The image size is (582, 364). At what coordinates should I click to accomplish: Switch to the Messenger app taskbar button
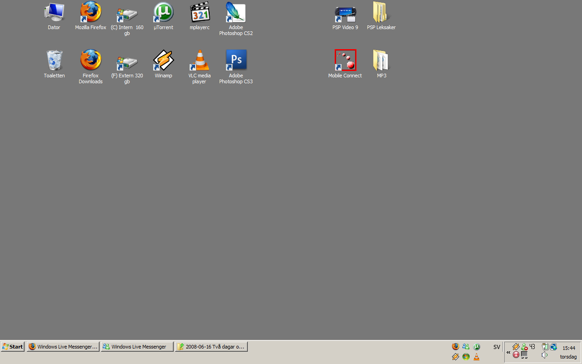click(137, 347)
